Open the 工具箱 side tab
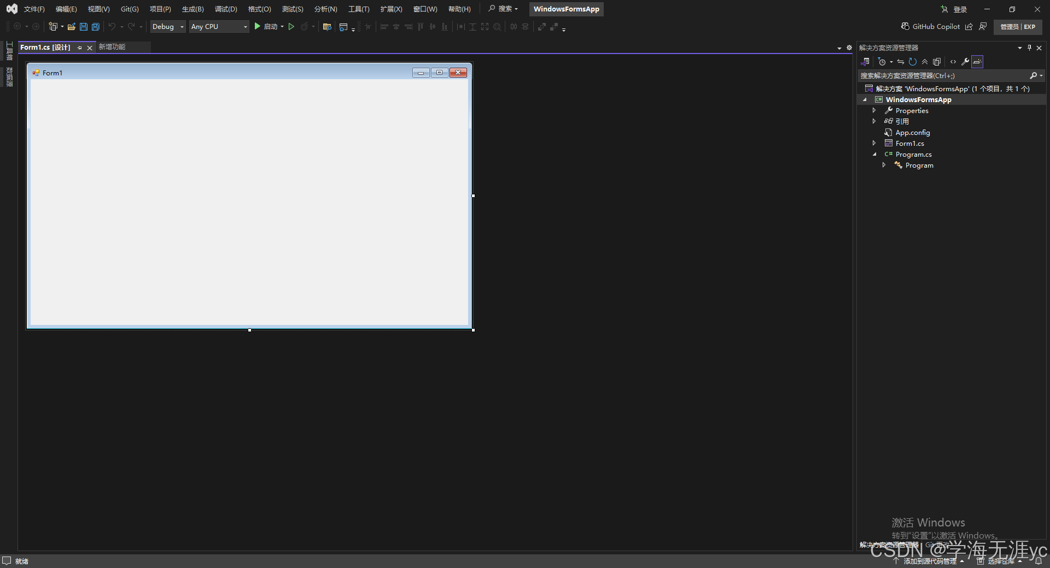 (9, 51)
